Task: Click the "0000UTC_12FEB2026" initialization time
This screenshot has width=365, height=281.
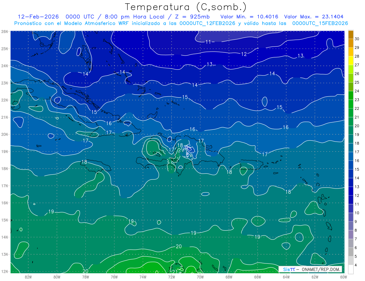Action: click(x=207, y=23)
